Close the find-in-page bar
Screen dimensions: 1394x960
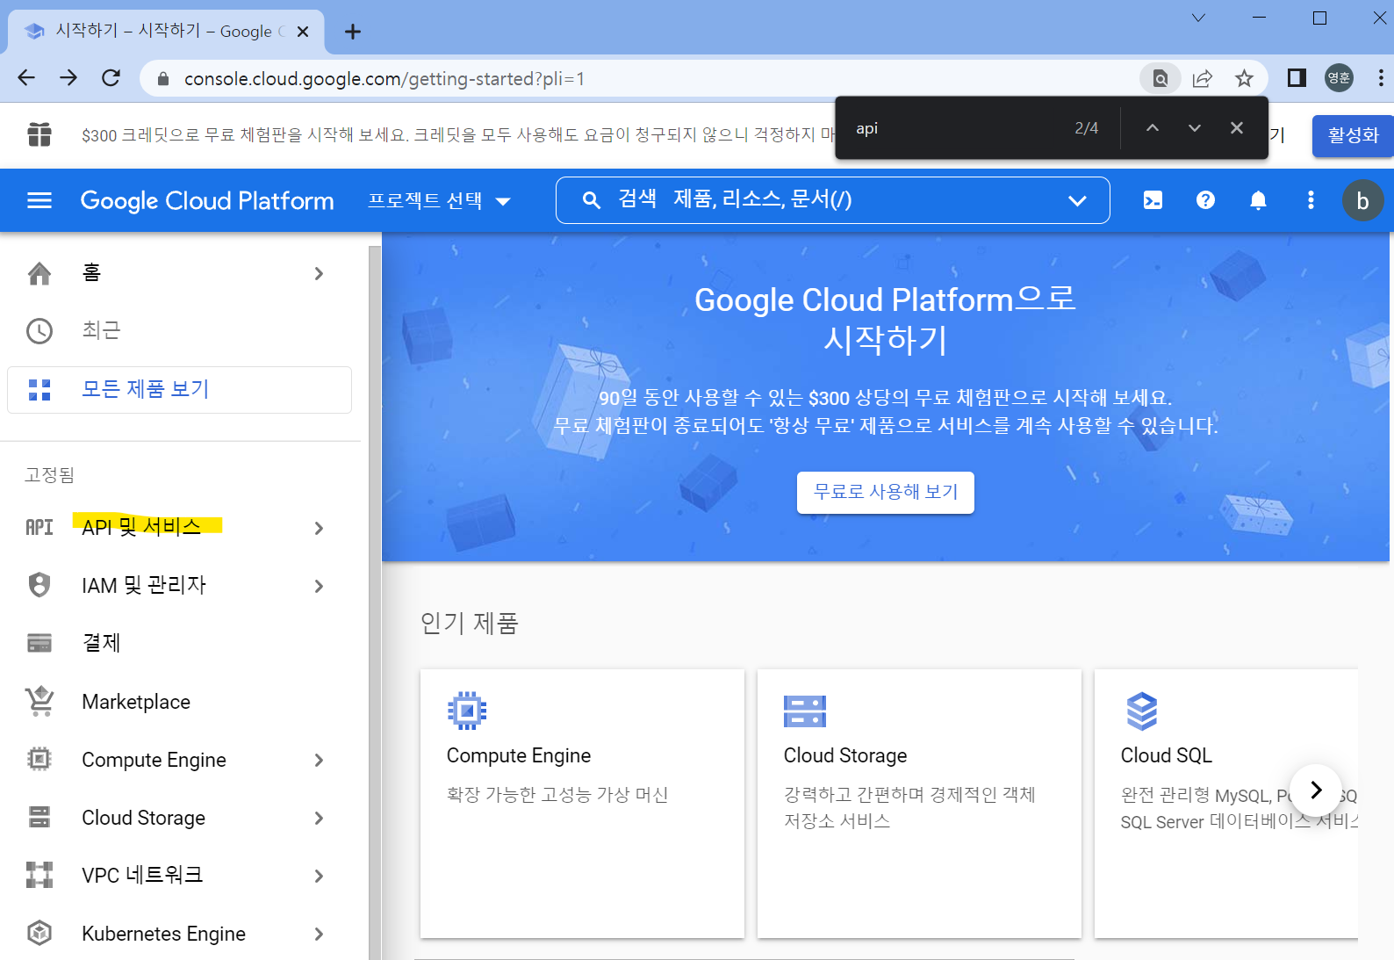click(1237, 128)
